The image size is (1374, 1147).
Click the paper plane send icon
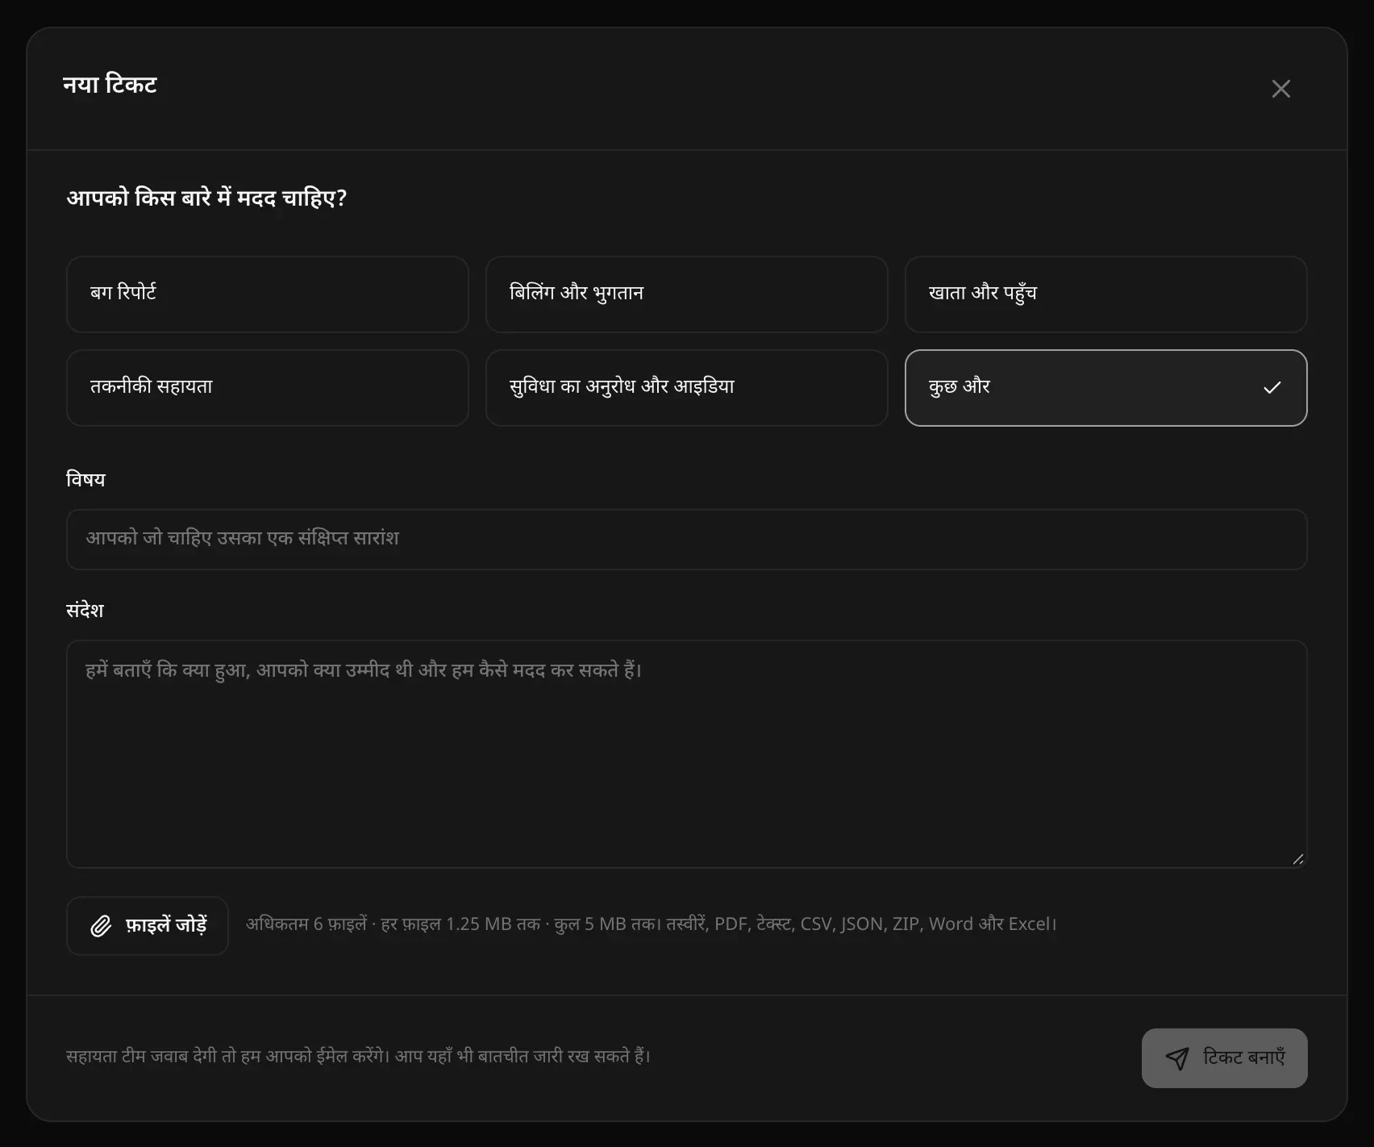coord(1177,1058)
